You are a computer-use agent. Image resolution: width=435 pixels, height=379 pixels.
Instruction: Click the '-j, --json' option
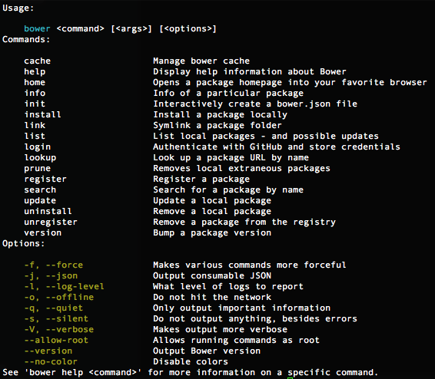point(51,276)
